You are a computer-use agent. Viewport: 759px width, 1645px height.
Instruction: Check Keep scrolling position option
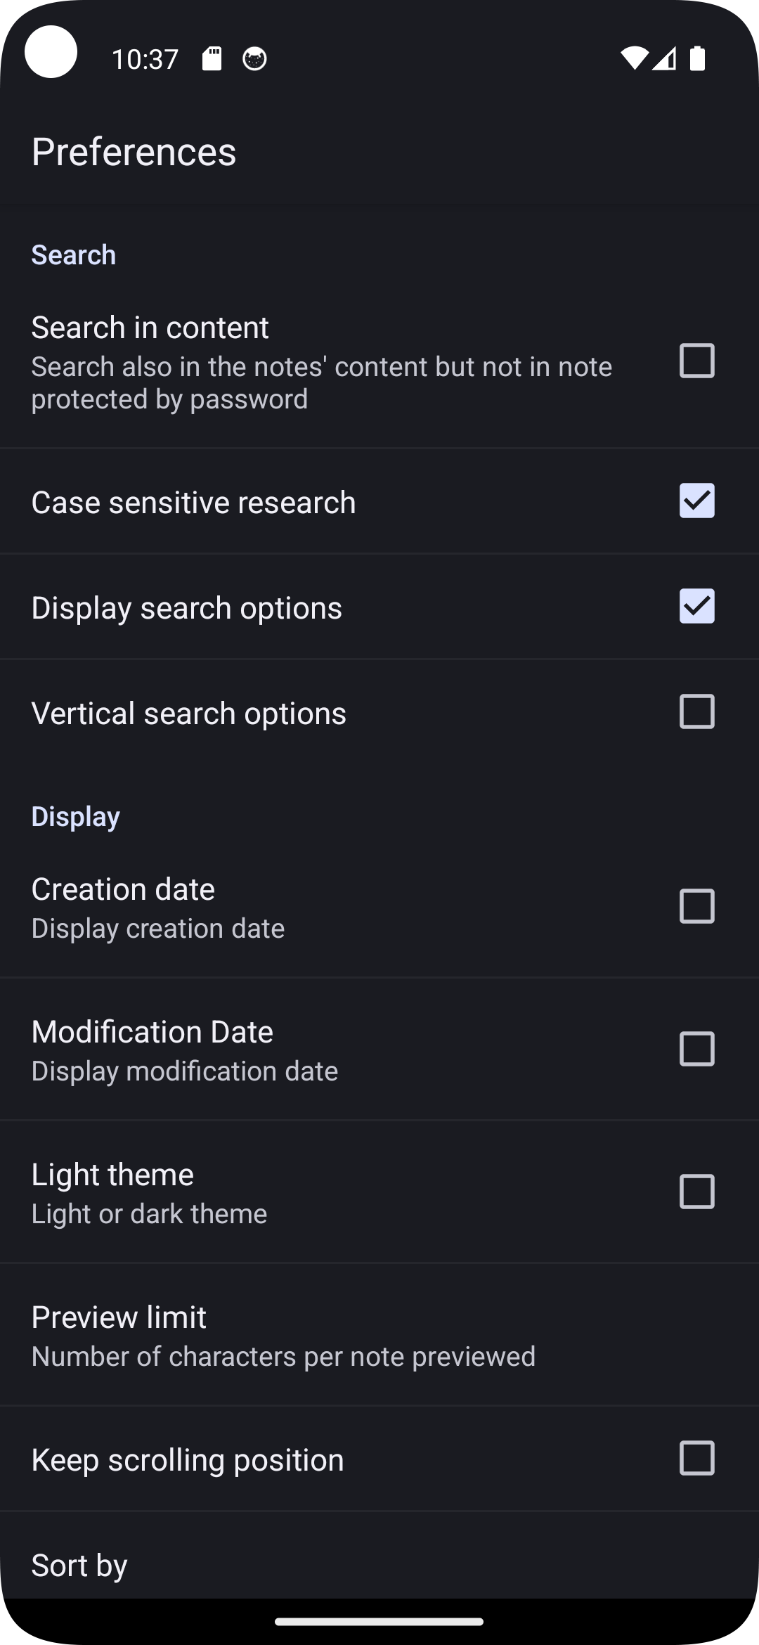[696, 1458]
